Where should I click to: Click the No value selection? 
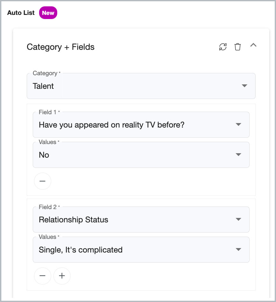[x=44, y=155]
